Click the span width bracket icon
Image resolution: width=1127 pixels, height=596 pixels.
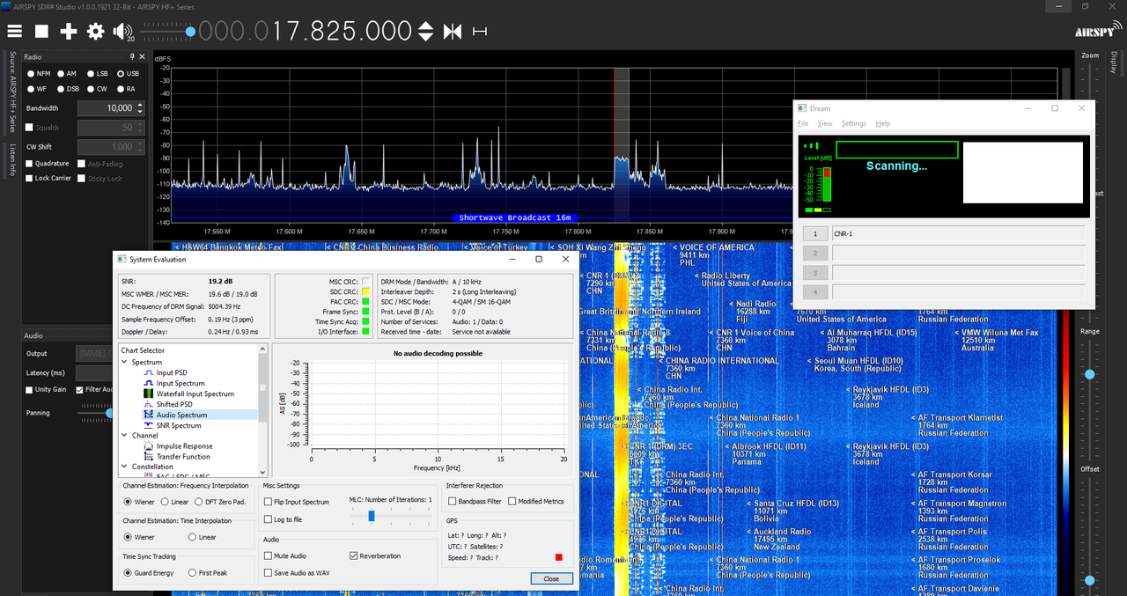tap(480, 32)
